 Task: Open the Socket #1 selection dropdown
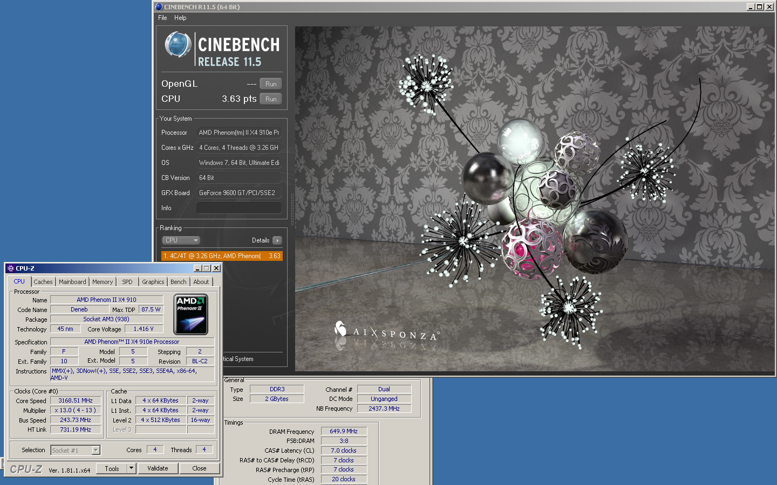click(x=76, y=450)
